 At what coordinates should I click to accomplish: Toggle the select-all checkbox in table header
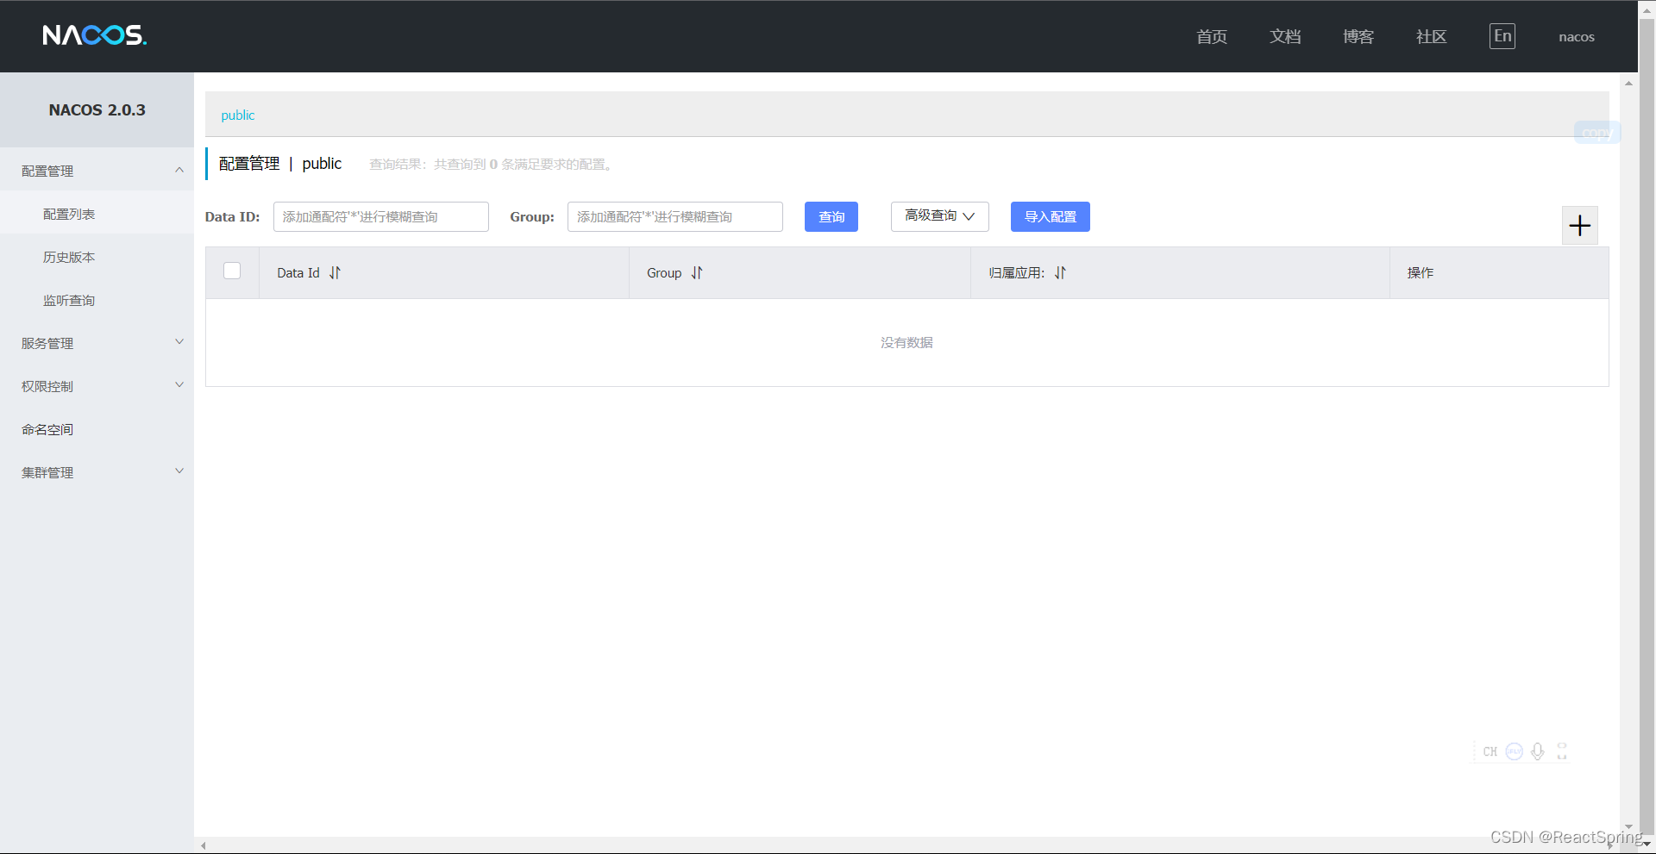pos(232,271)
